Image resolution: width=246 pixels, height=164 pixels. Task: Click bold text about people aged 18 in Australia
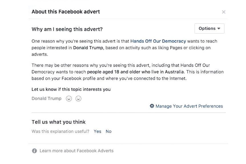pos(135,72)
